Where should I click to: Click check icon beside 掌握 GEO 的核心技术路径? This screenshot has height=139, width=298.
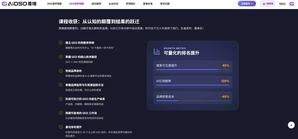(x=61, y=57)
